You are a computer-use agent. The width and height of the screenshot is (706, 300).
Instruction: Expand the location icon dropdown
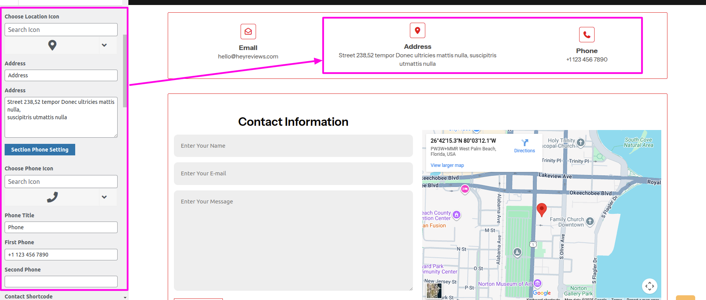click(x=104, y=45)
